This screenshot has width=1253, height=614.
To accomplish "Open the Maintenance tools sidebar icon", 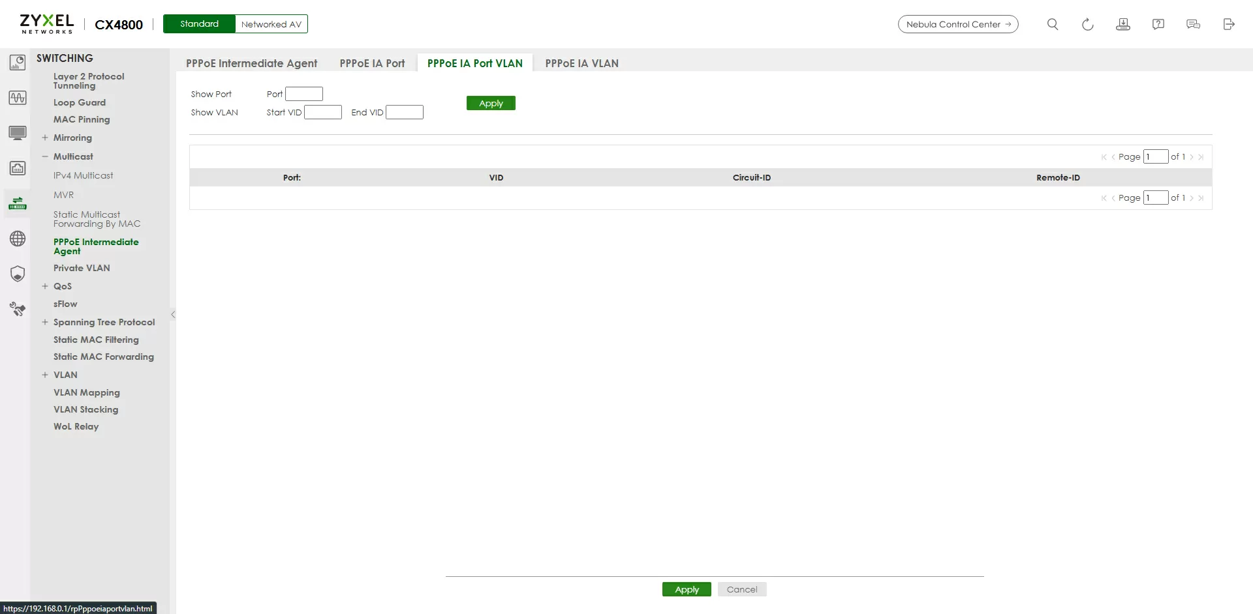I will (x=18, y=309).
